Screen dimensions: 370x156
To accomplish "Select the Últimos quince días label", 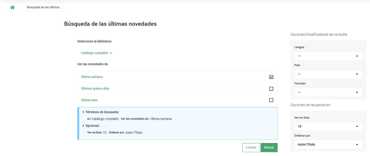I will (x=96, y=89).
